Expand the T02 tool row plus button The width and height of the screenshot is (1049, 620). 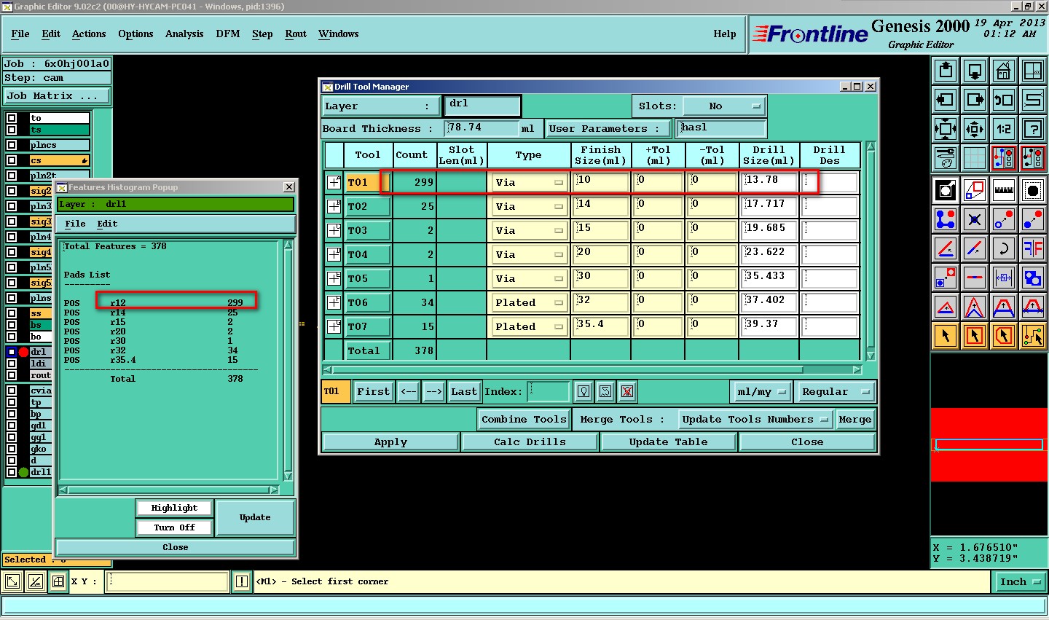coord(334,206)
